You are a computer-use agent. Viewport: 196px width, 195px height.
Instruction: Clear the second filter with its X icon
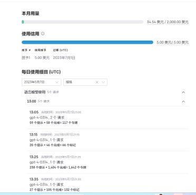(97, 82)
